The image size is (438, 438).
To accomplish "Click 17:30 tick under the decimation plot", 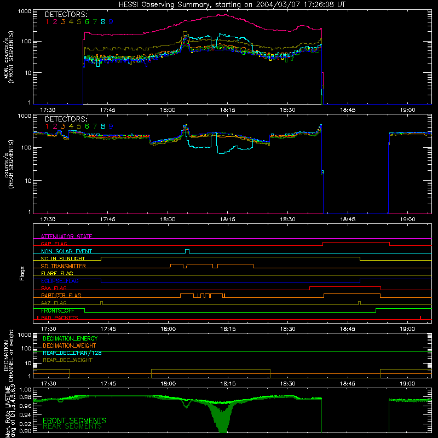I will point(49,384).
